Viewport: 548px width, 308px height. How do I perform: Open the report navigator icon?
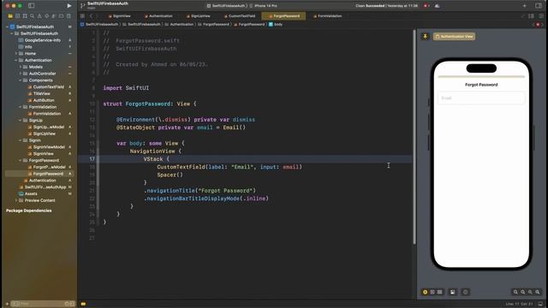(68, 16)
